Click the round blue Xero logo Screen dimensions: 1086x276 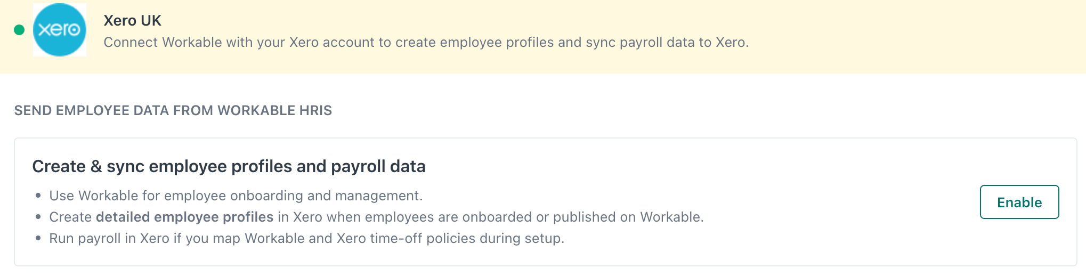pyautogui.click(x=59, y=30)
